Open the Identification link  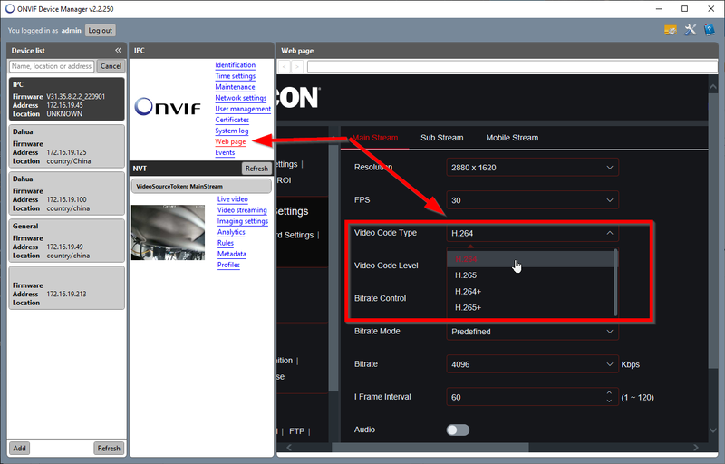235,65
